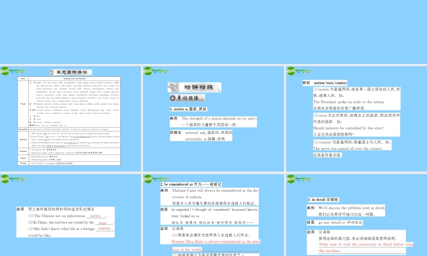Open the nation/state/country 辨析 slide thumbnail
This screenshot has width=427, height=256.
pos(357,119)
